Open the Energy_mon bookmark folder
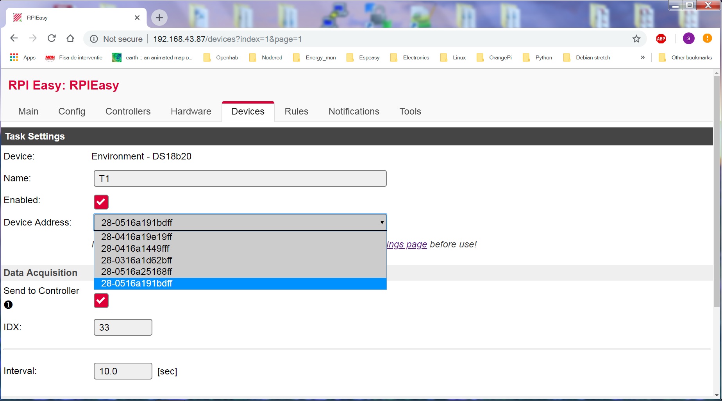 tap(314, 57)
